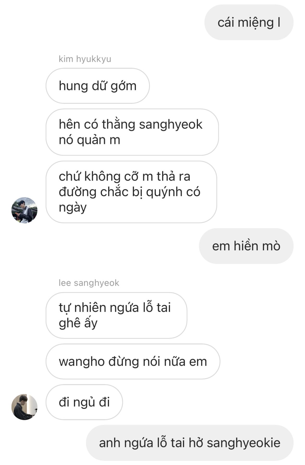
Task: Click the words 'ghê ấy' in sanghyeok's message
Action: click(78, 323)
